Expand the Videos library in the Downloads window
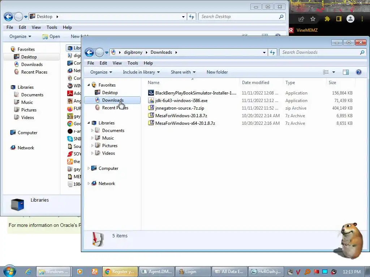This screenshot has width=370, height=277. tap(92, 153)
